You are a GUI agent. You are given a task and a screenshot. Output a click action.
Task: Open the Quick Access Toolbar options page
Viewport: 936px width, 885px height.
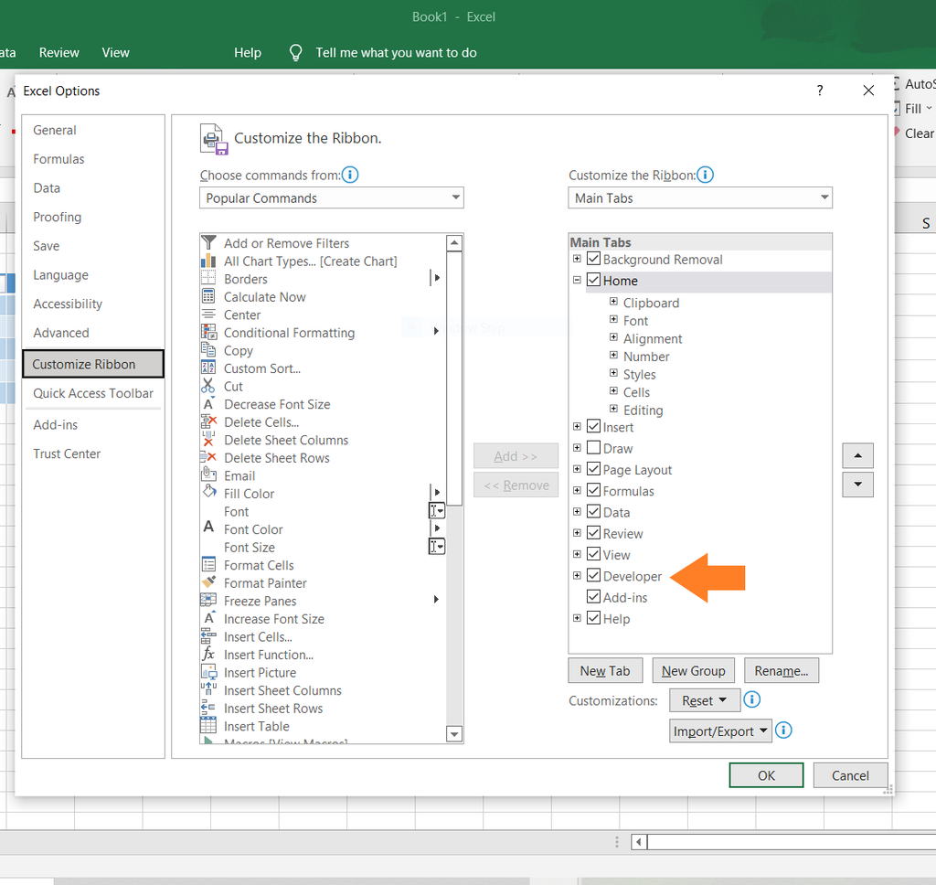(x=93, y=393)
